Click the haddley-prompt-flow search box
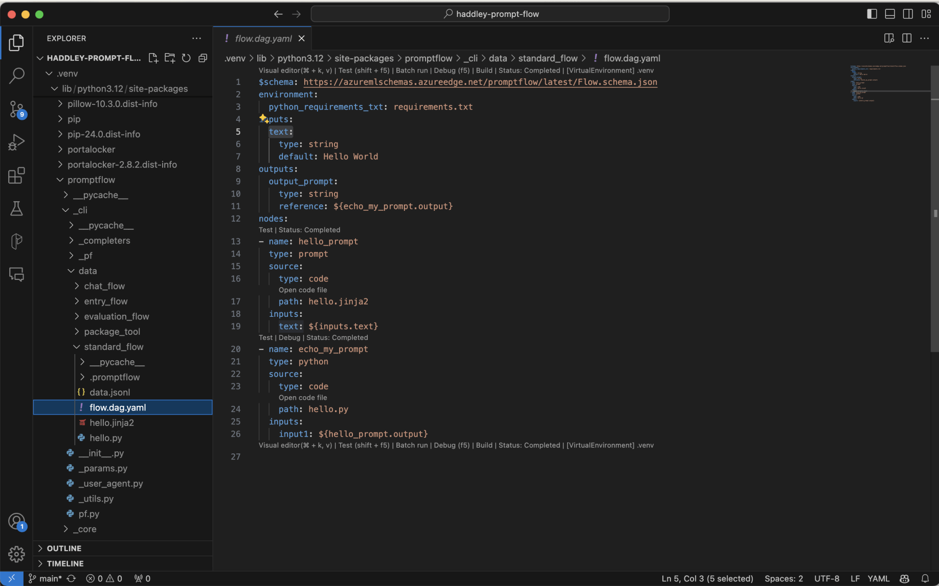This screenshot has width=939, height=586. tap(490, 14)
